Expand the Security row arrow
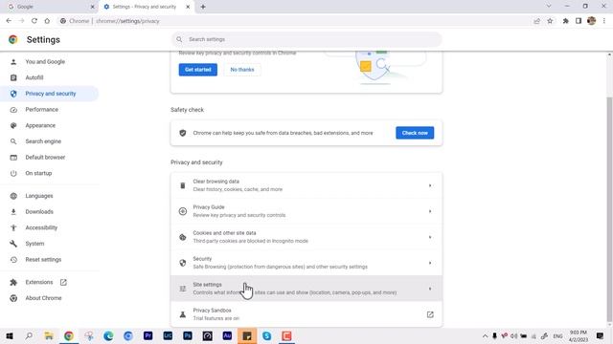Viewport: 613px width, 344px height. [430, 263]
